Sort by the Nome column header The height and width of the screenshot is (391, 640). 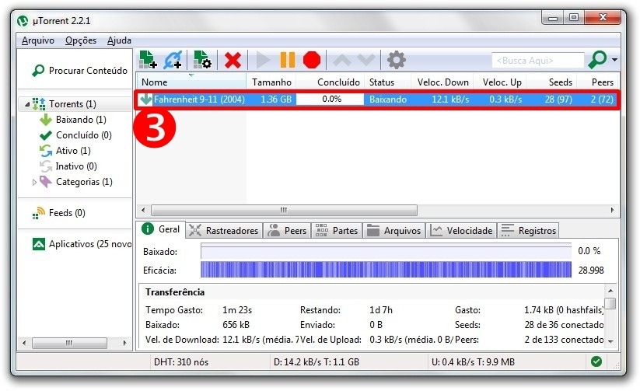[191, 82]
